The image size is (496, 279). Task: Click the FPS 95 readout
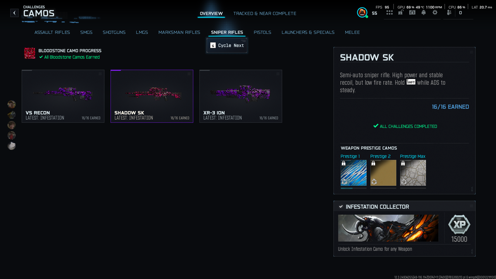(x=382, y=7)
